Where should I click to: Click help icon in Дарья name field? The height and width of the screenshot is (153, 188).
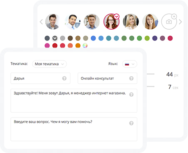(x=64, y=78)
